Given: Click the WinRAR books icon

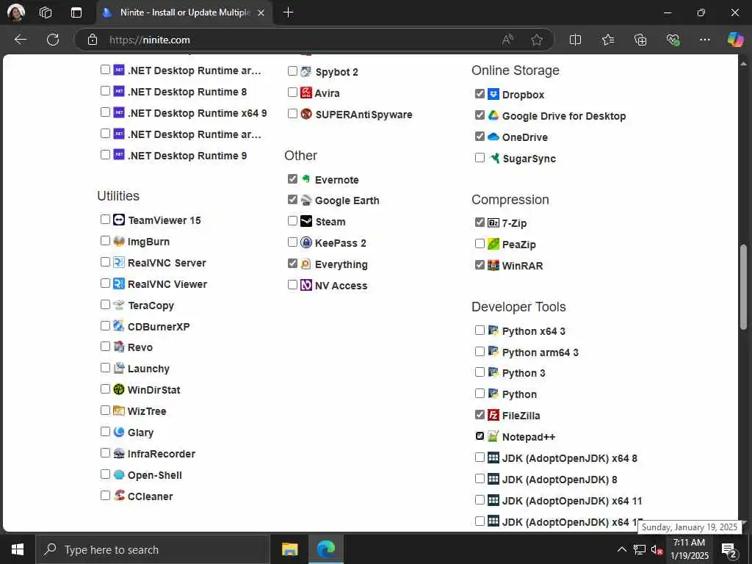Looking at the screenshot, I should [493, 264].
